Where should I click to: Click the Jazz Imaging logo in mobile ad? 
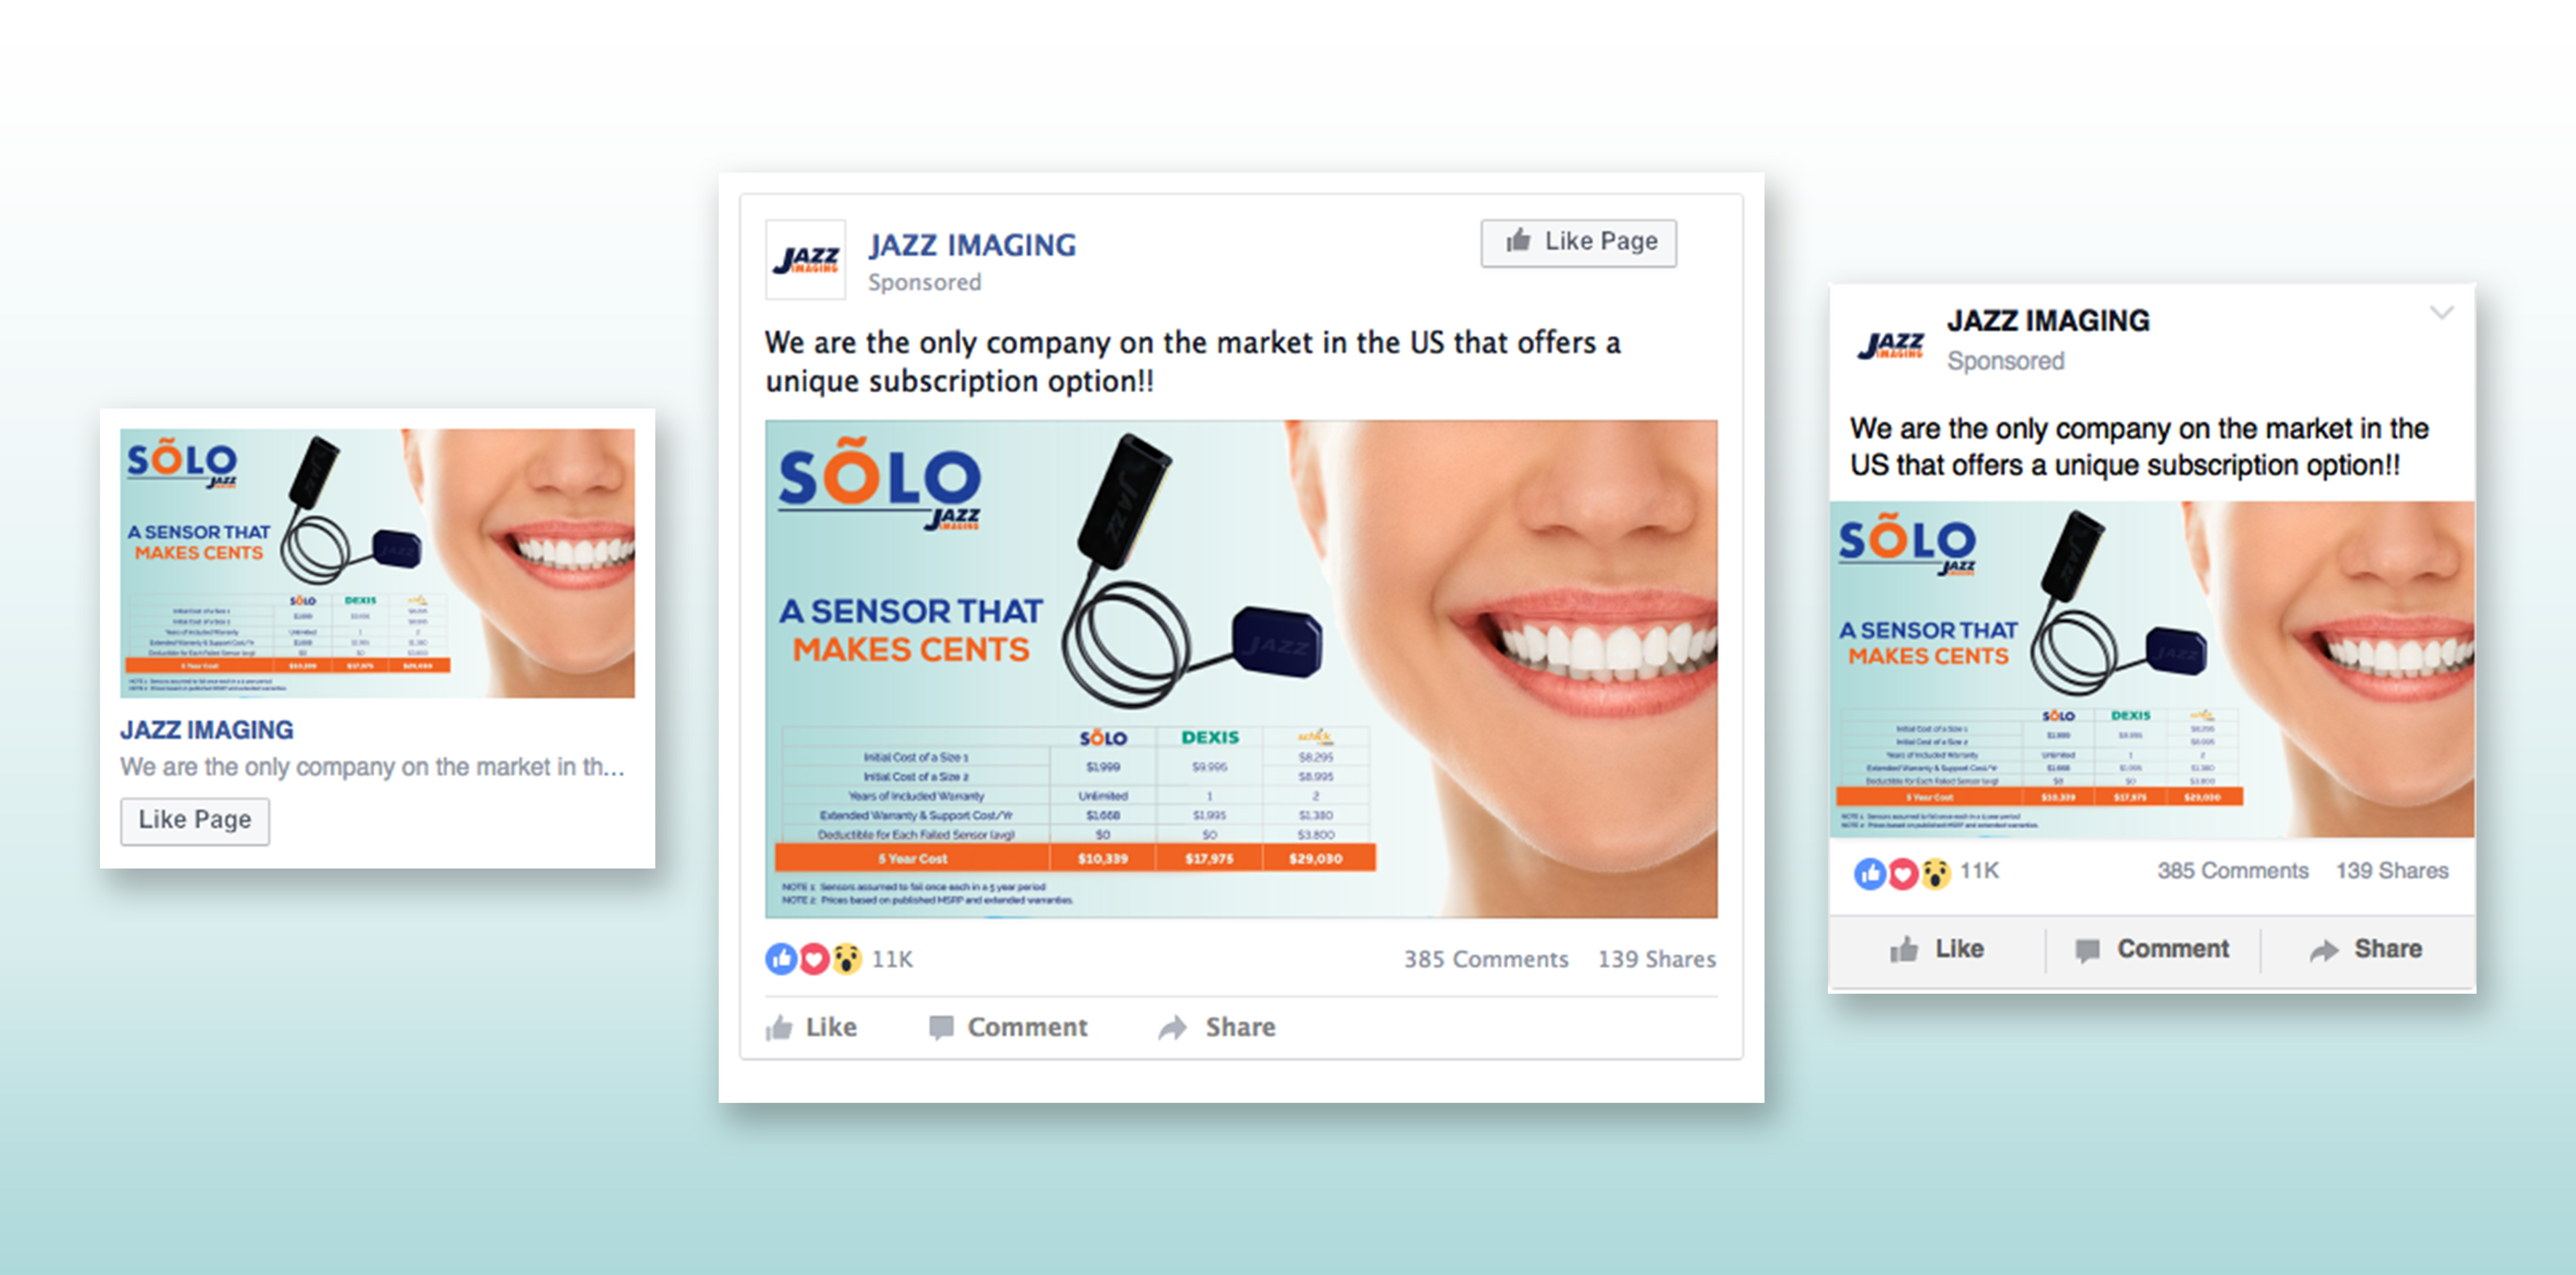(1891, 345)
